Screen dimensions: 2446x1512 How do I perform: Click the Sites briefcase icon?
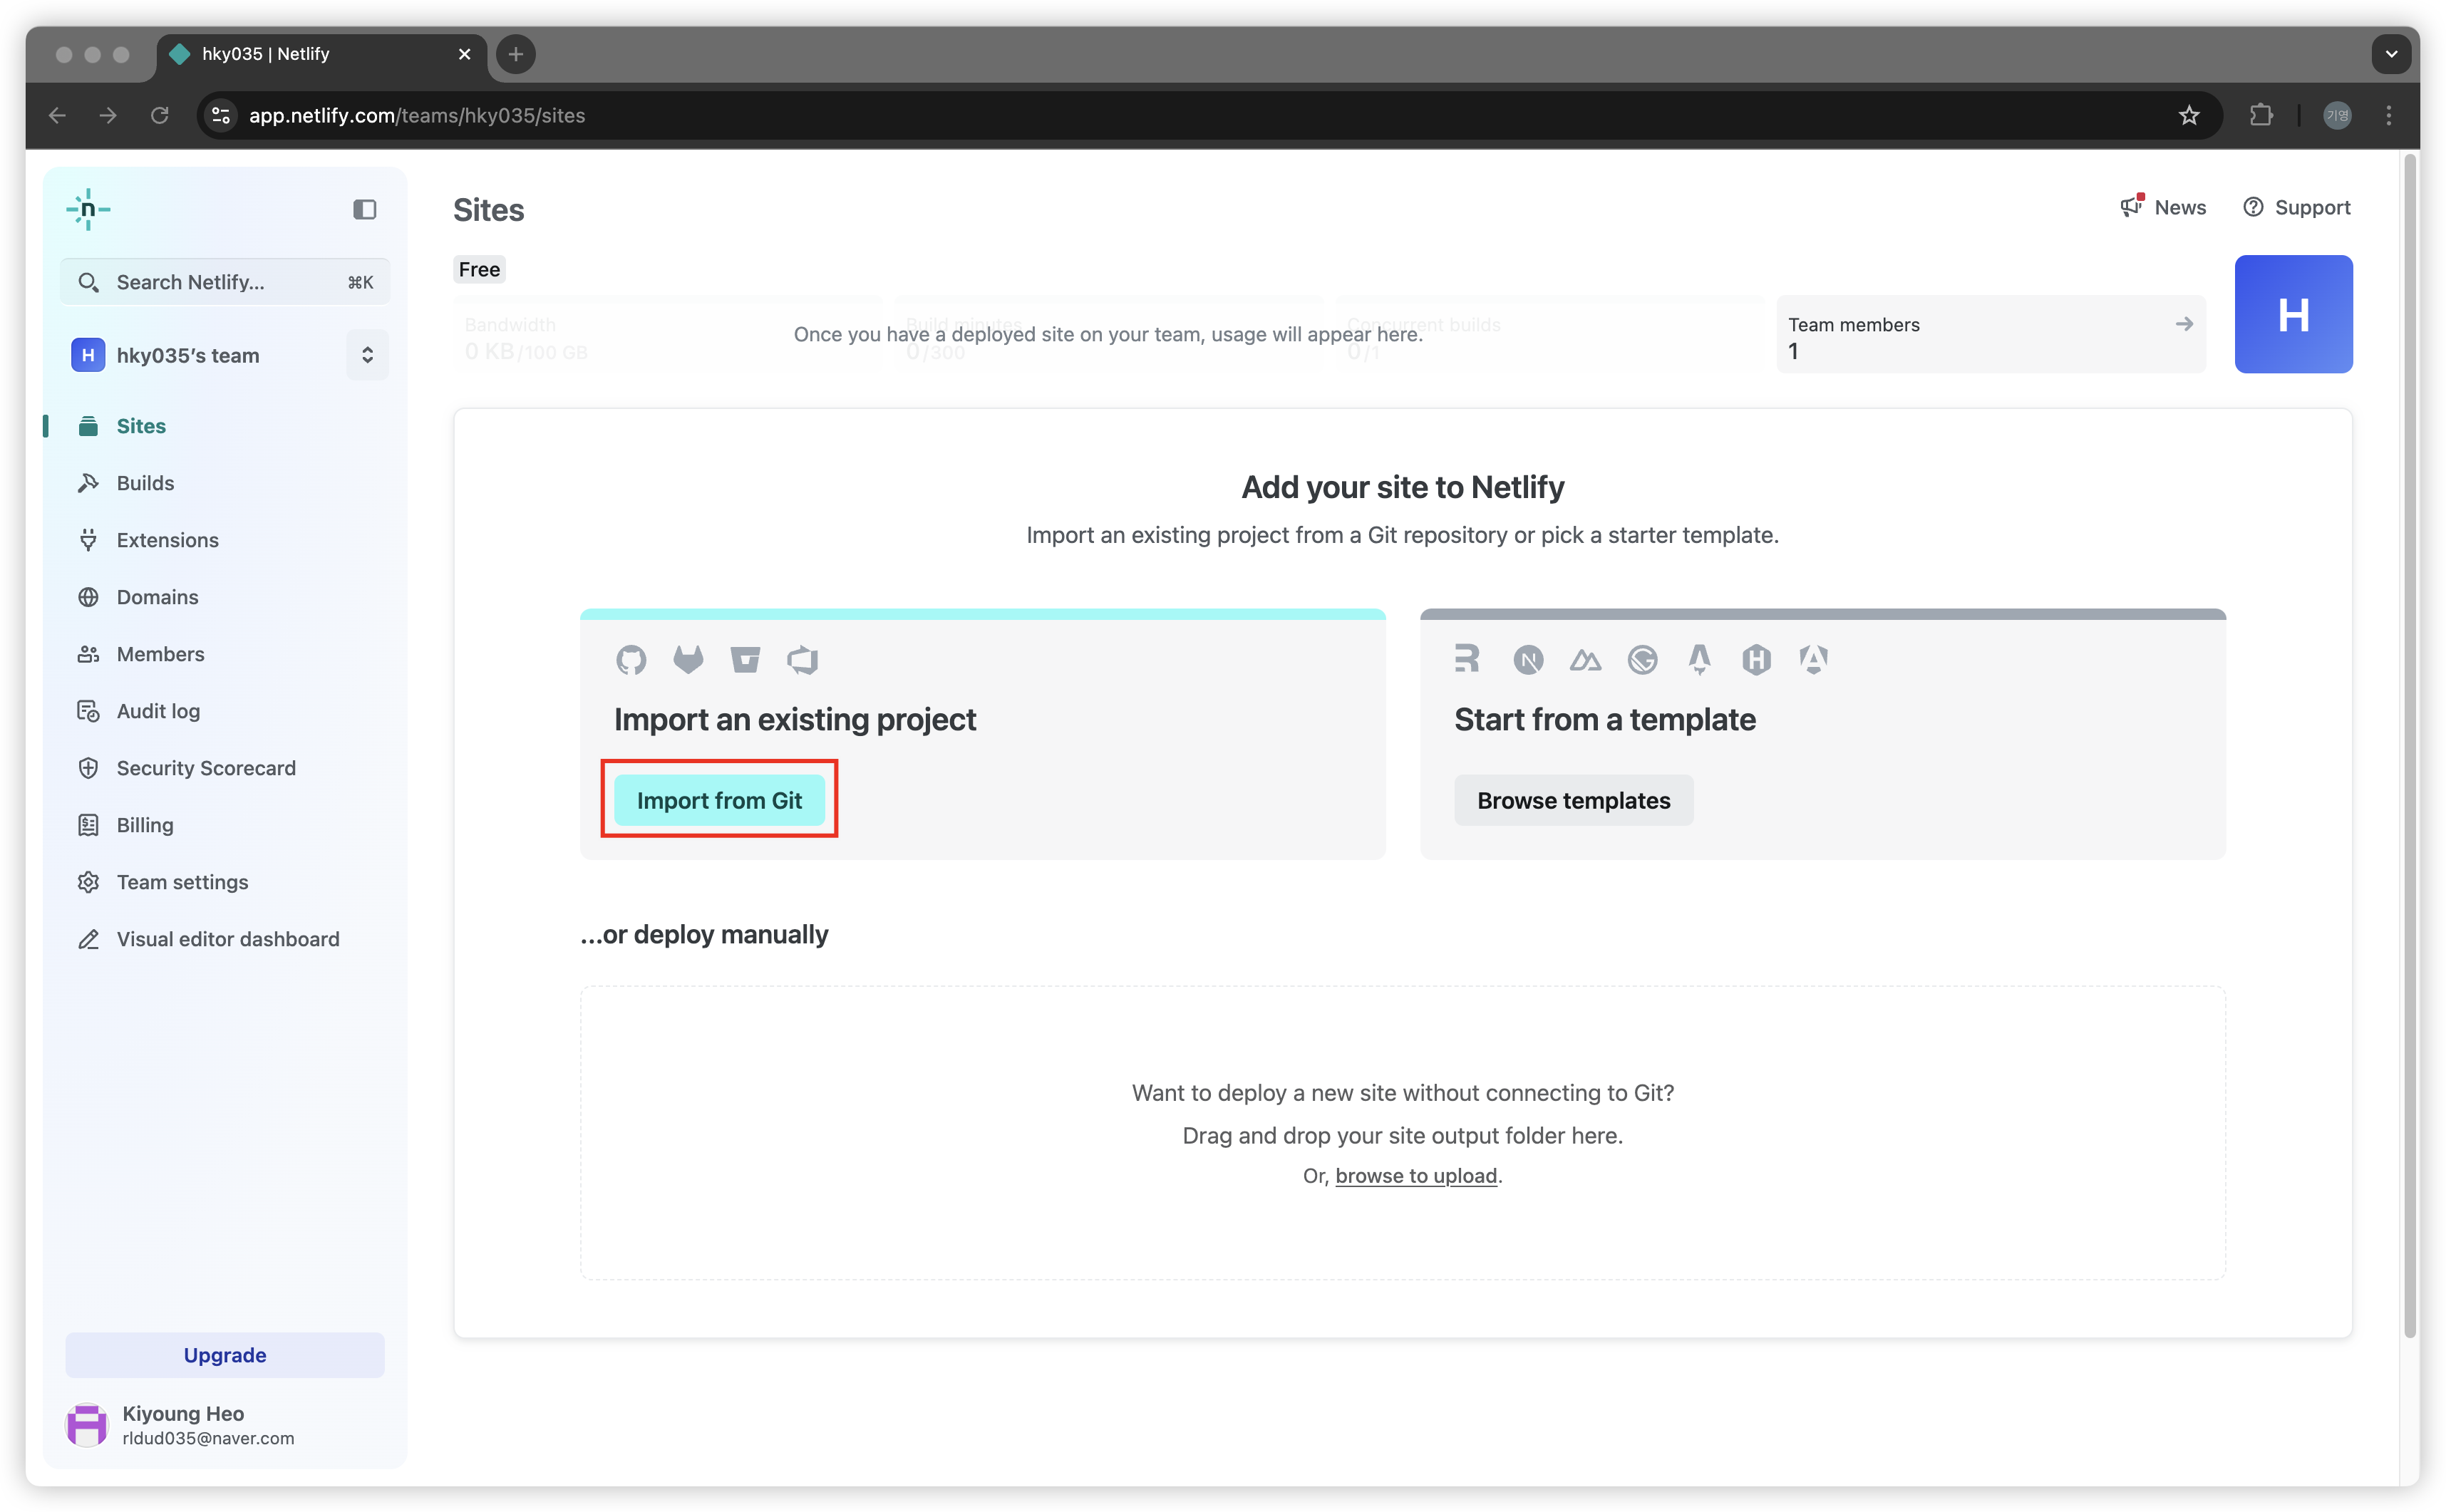pyautogui.click(x=88, y=426)
